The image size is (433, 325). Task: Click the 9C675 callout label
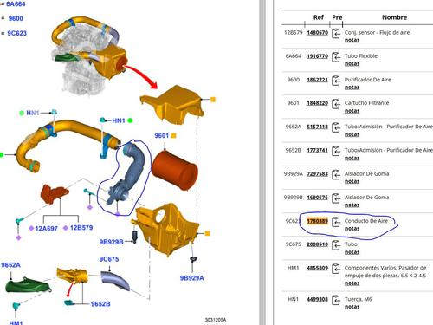tap(109, 259)
